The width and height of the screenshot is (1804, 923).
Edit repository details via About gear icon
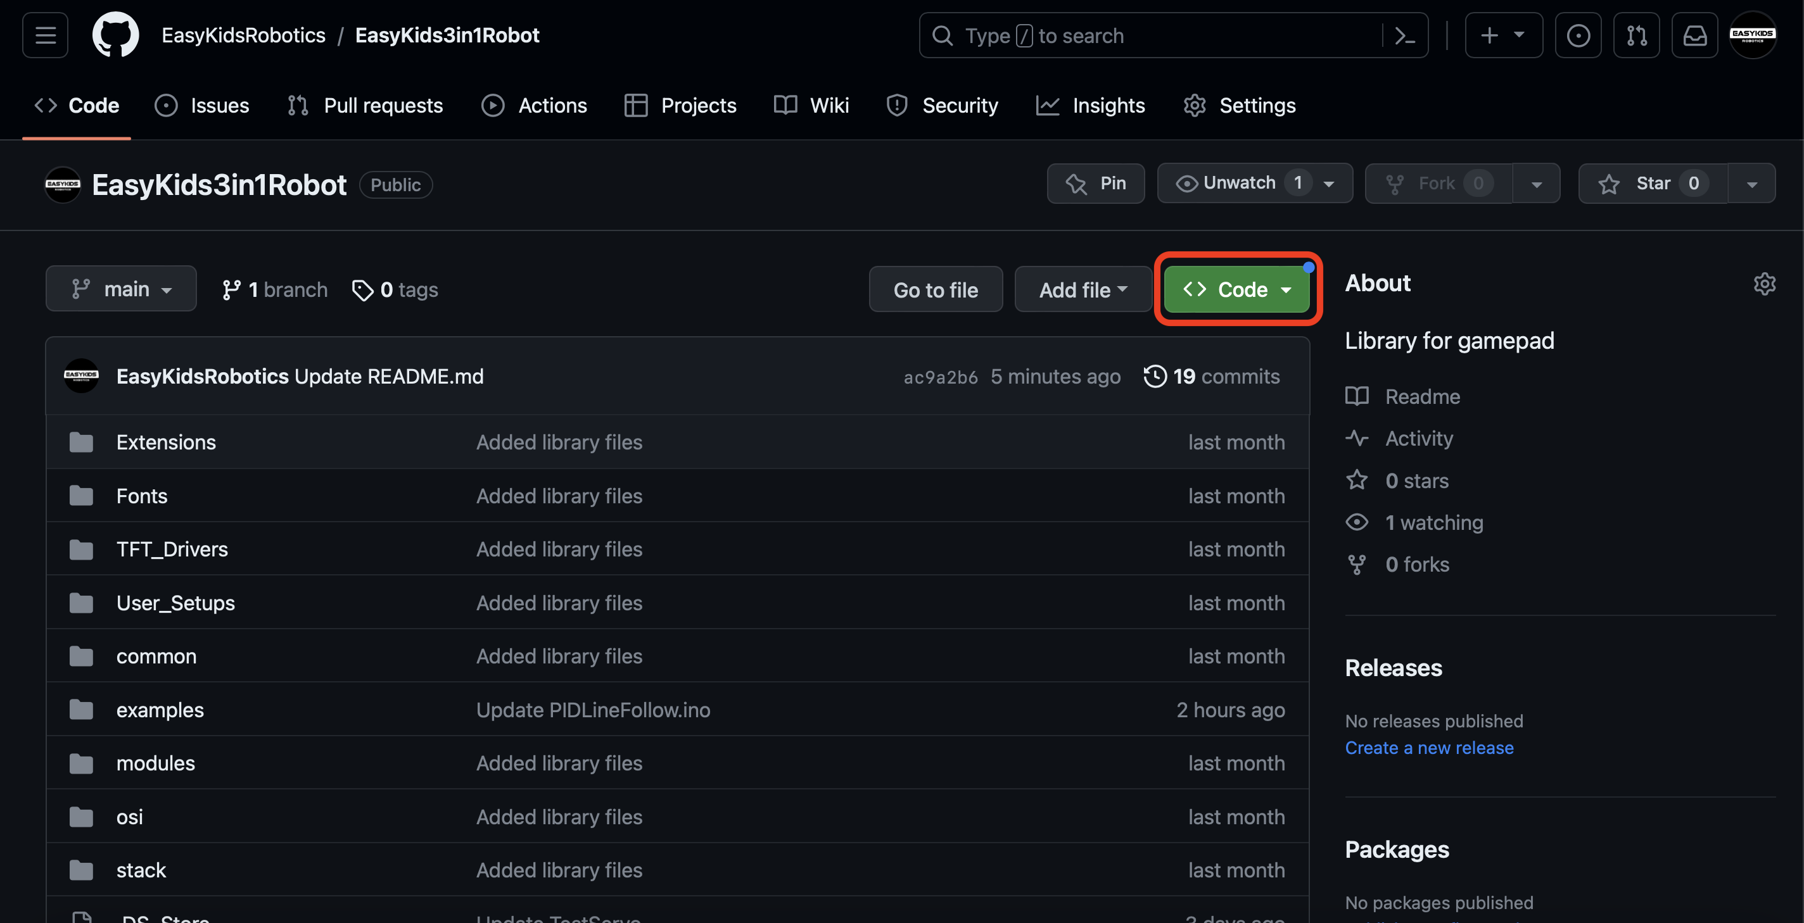coord(1764,284)
